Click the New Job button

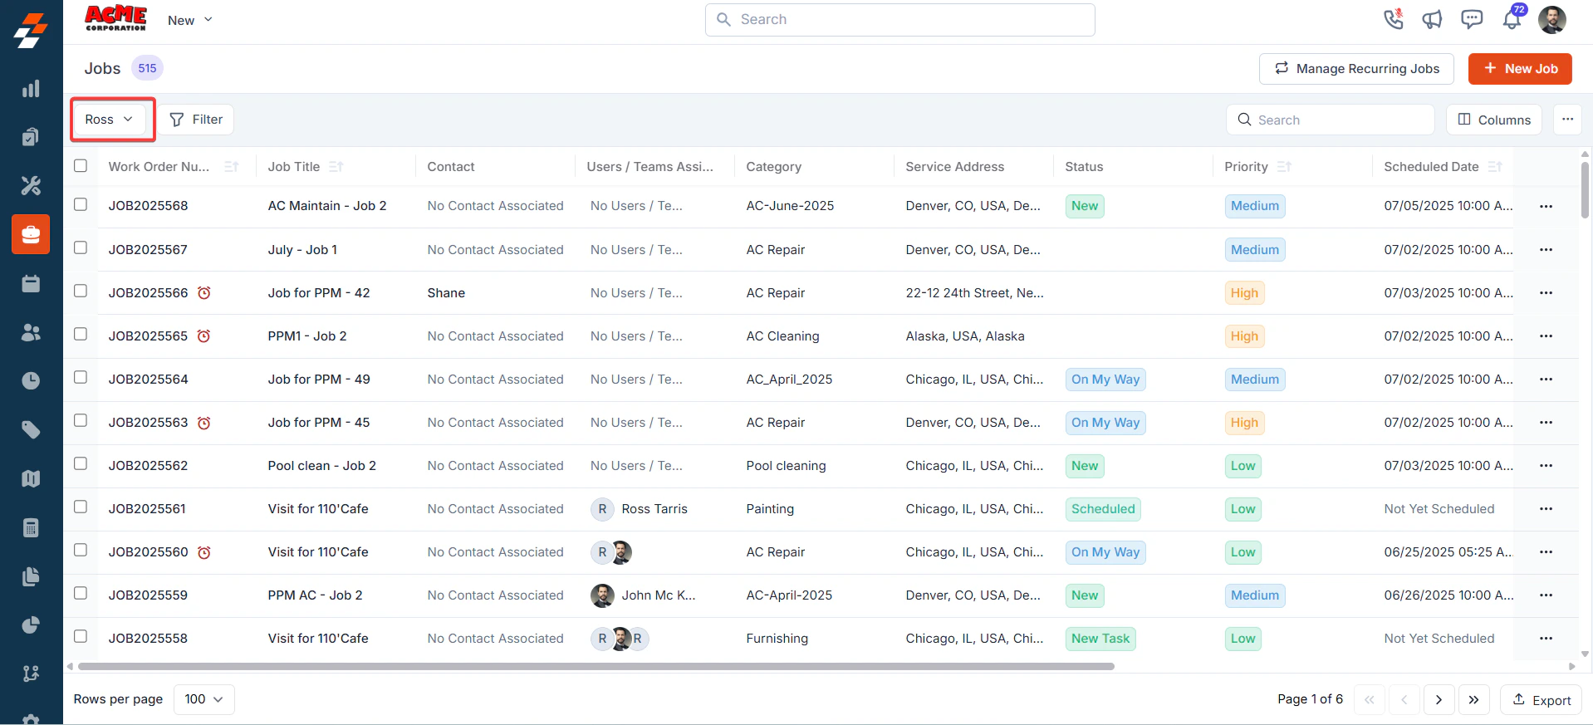[x=1520, y=69]
